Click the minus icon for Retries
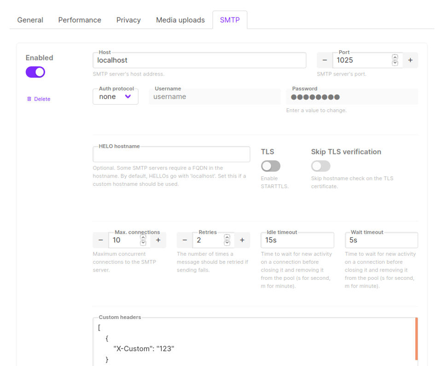 pos(185,240)
